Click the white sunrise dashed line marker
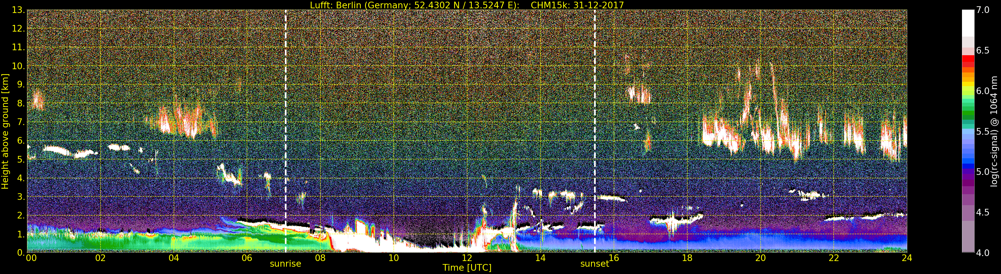 (x=286, y=131)
